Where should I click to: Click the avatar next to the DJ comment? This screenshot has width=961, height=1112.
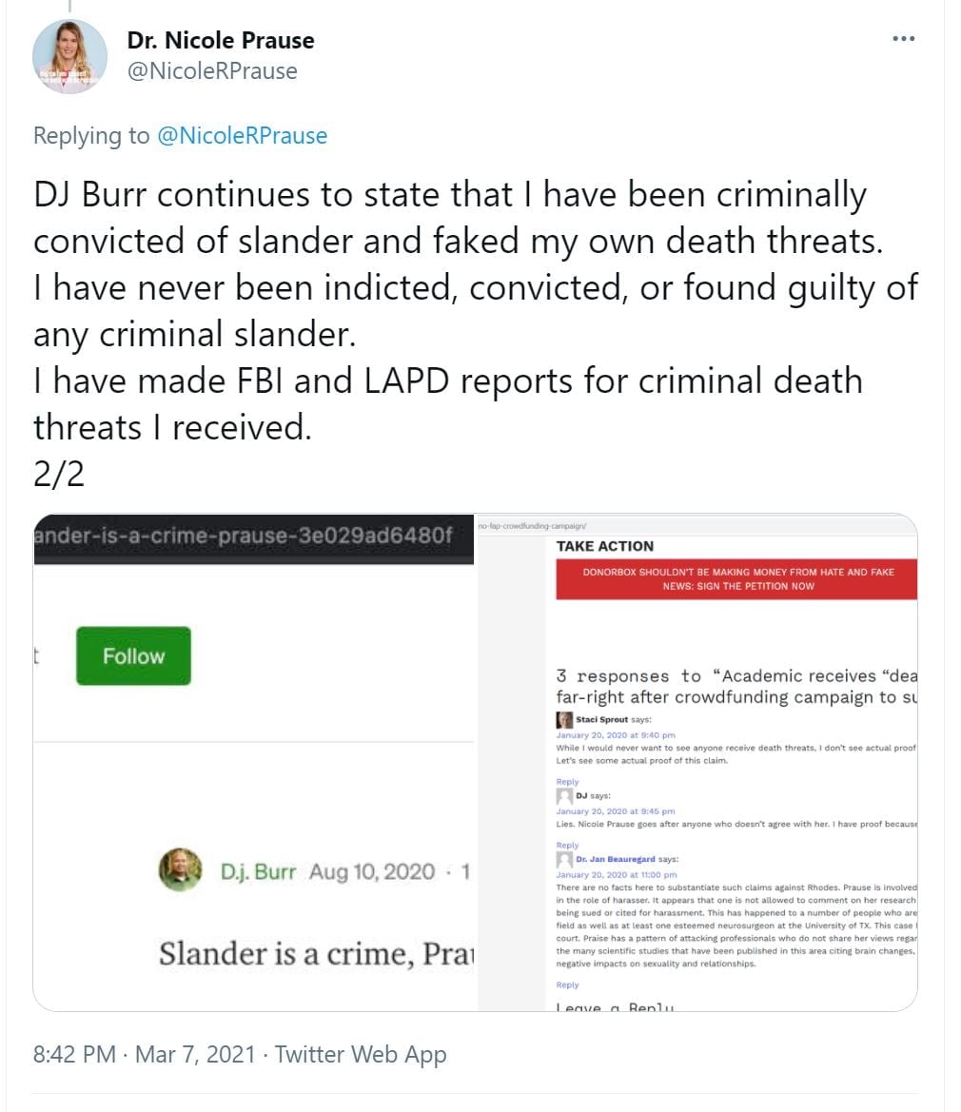(x=564, y=796)
